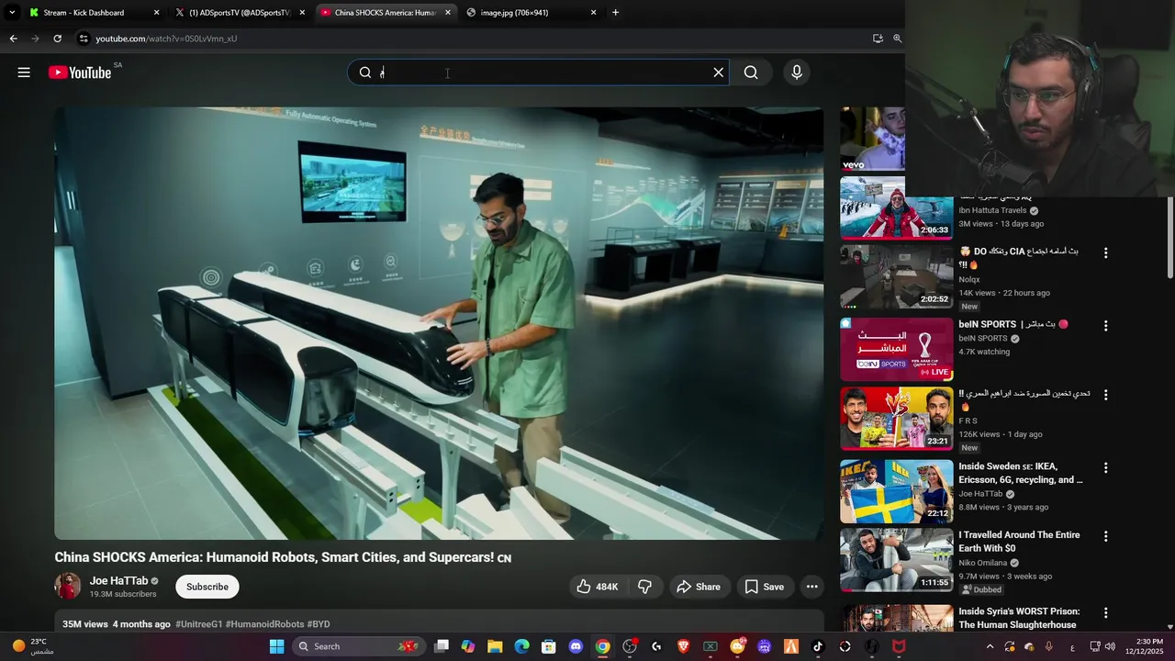This screenshot has width=1175, height=661.
Task: Click the install/cast icon in the address bar
Action: (878, 39)
